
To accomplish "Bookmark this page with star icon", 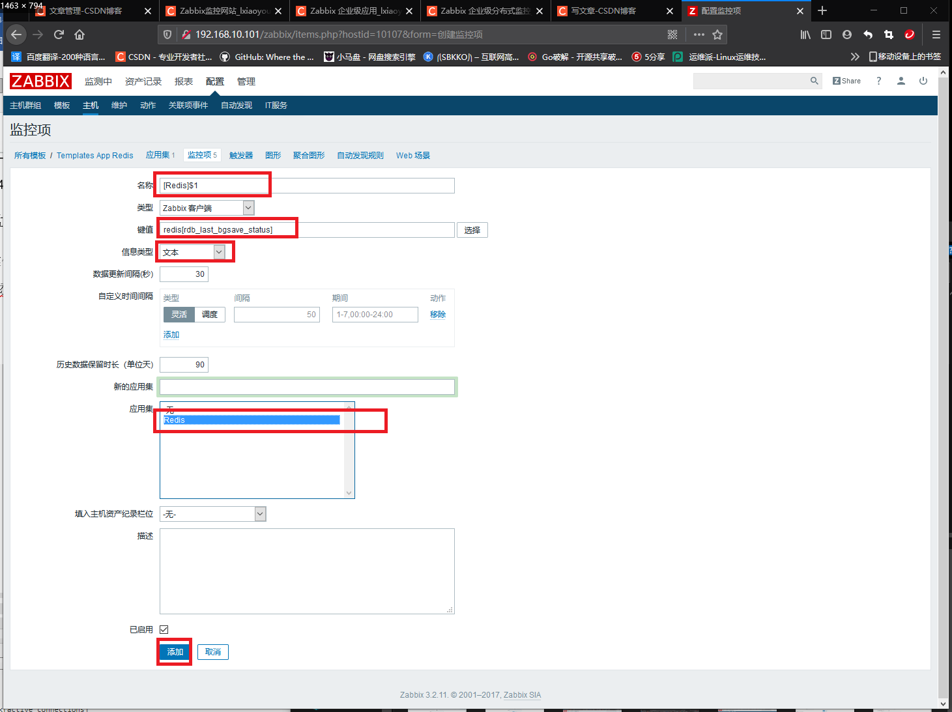I will click(x=717, y=35).
